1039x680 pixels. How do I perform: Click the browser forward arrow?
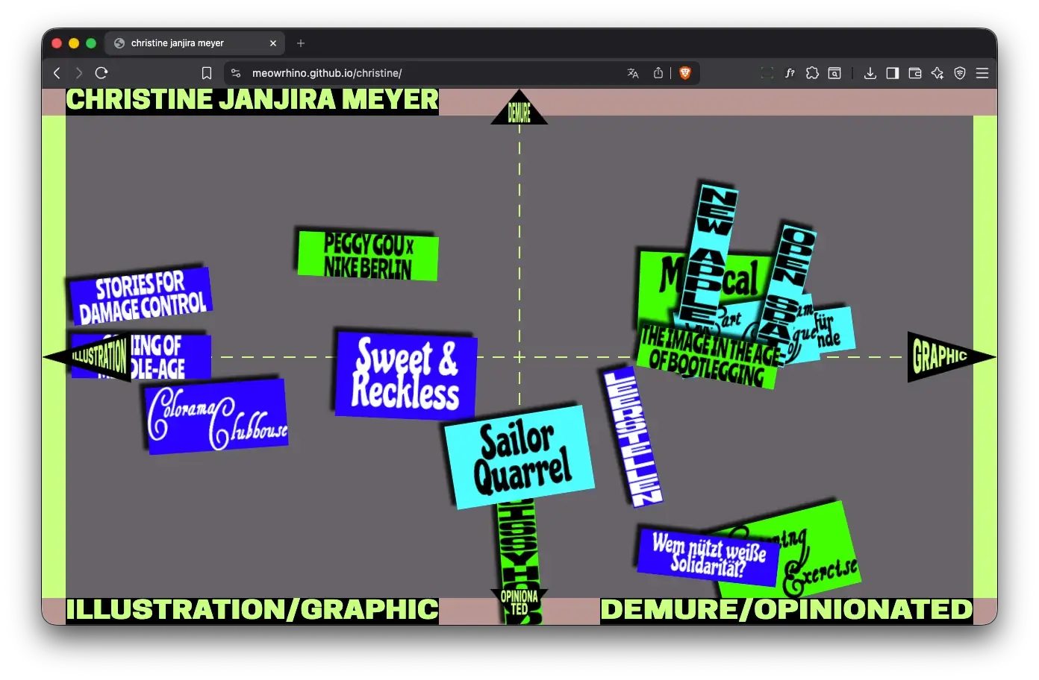79,73
